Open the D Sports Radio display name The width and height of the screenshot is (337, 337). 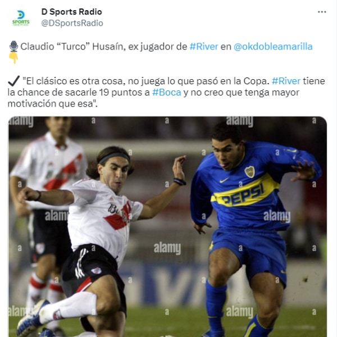[x=71, y=12]
